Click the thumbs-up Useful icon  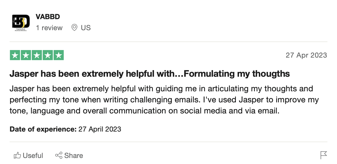point(17,155)
